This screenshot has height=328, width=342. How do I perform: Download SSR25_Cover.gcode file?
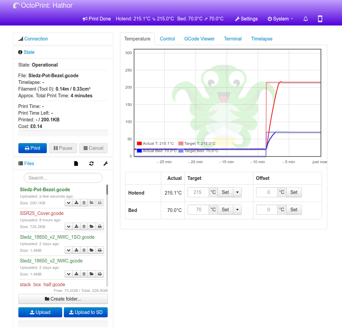click(x=76, y=226)
